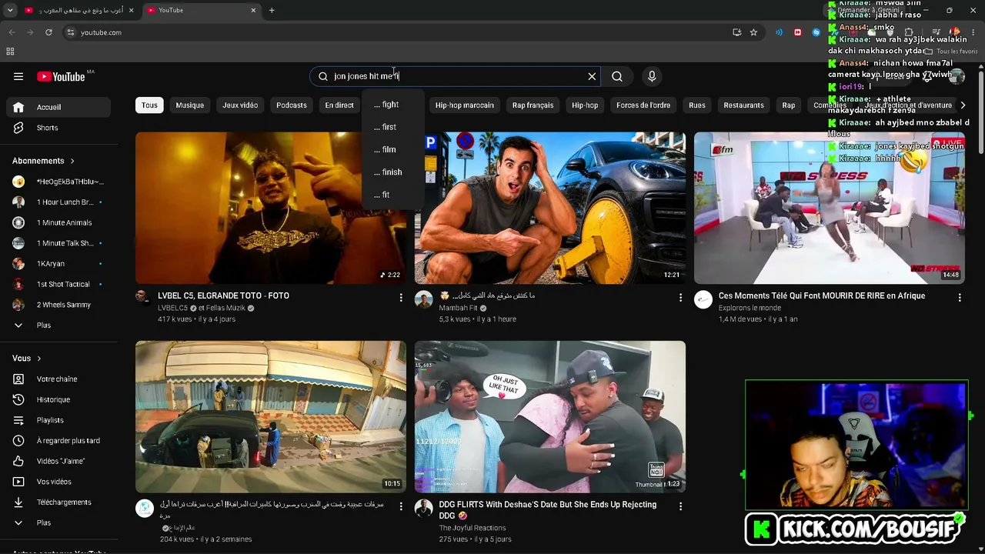
Task: Open Téléchargements in the sidebar
Action: [x=58, y=502]
